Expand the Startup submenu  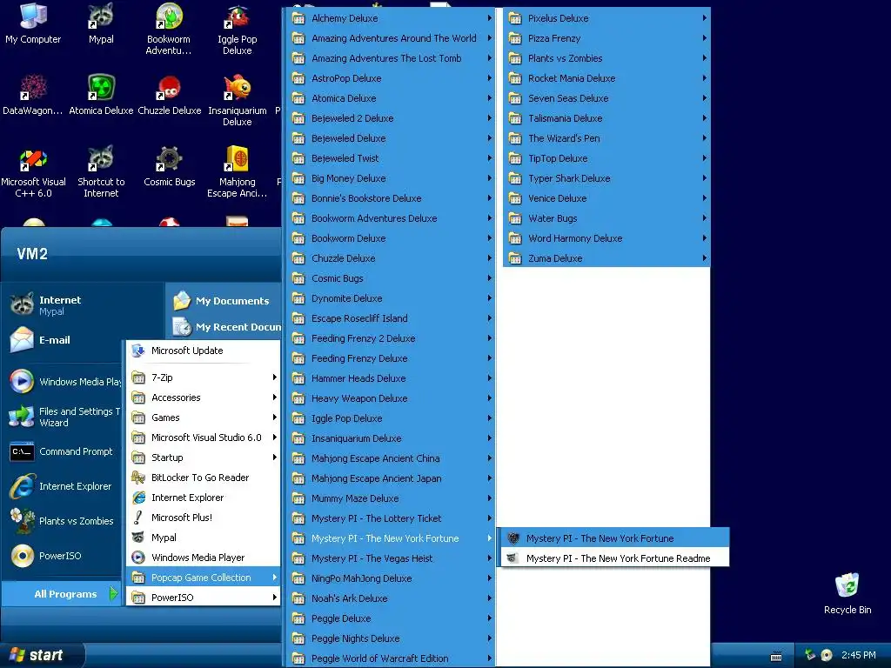coord(204,458)
